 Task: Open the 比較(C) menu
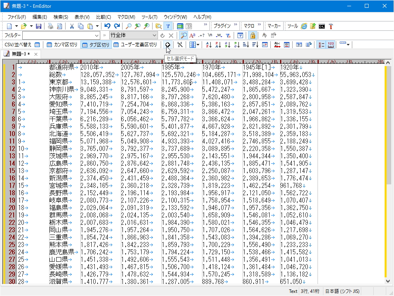point(103,17)
